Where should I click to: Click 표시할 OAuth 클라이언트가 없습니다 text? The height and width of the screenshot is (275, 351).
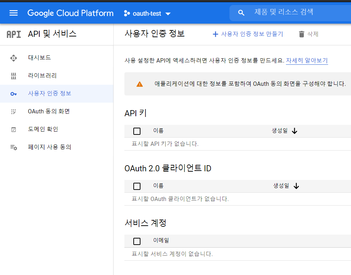180,199
